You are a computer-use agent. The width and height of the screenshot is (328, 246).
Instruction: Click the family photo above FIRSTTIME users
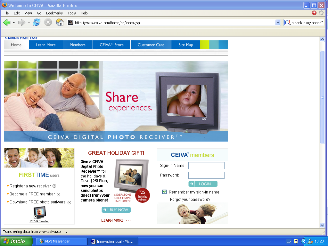pos(39,158)
